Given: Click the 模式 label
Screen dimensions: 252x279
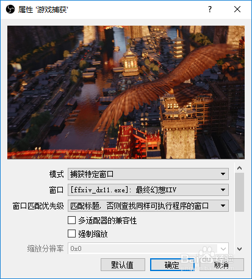Looking at the screenshot, I should point(56,174).
